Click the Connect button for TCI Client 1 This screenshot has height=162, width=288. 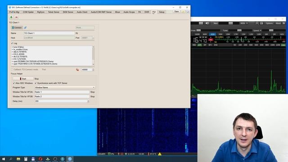(x=17, y=27)
